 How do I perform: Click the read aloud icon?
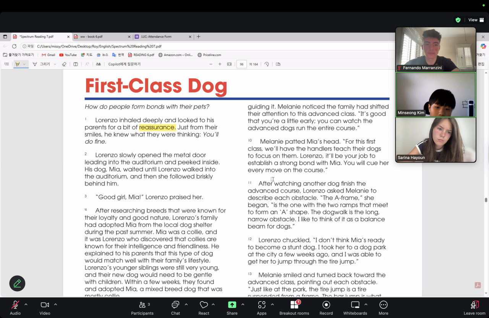click(87, 64)
